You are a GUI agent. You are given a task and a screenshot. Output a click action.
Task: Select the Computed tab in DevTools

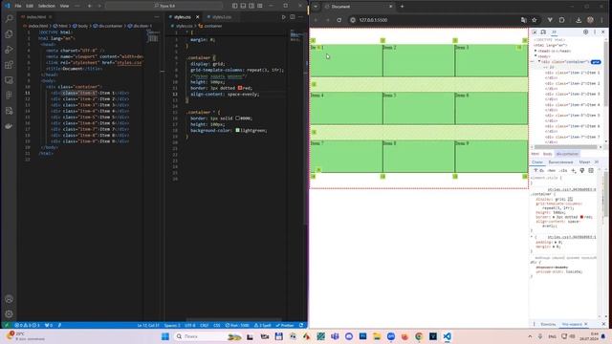point(560,161)
